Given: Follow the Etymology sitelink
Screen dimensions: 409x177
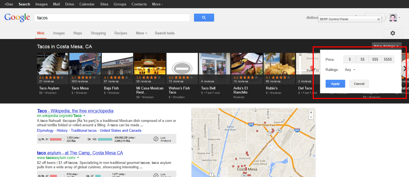Looking at the screenshot, I should [45, 130].
